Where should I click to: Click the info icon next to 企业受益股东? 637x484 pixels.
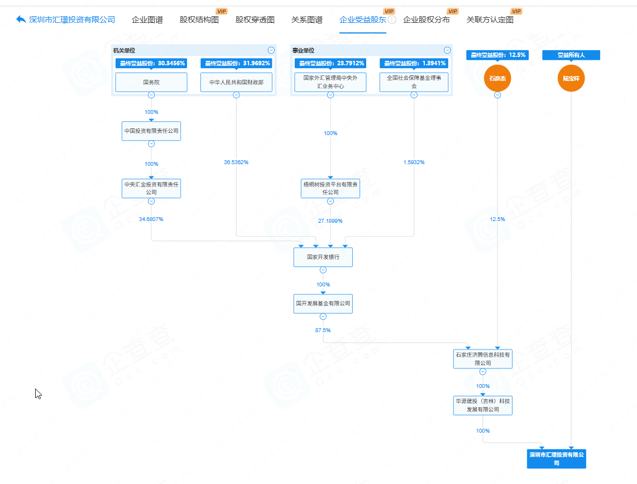click(391, 20)
